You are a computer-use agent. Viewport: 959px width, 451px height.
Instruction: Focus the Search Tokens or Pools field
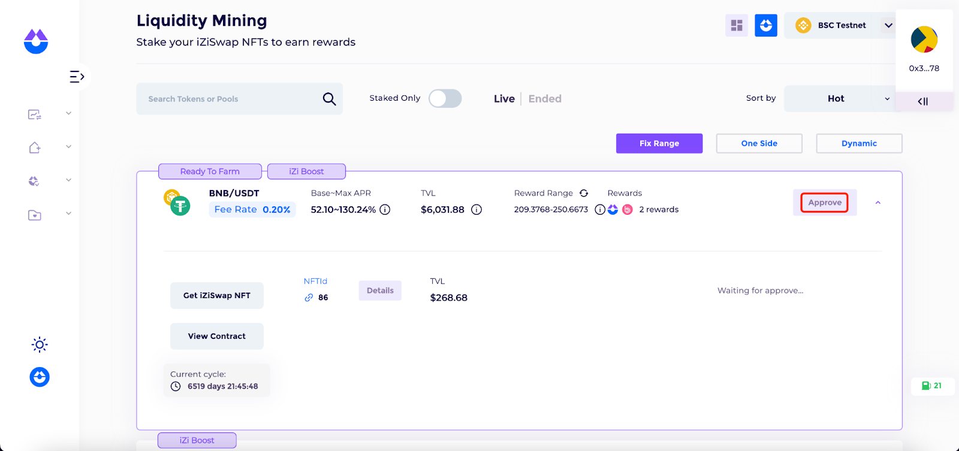tap(240, 99)
